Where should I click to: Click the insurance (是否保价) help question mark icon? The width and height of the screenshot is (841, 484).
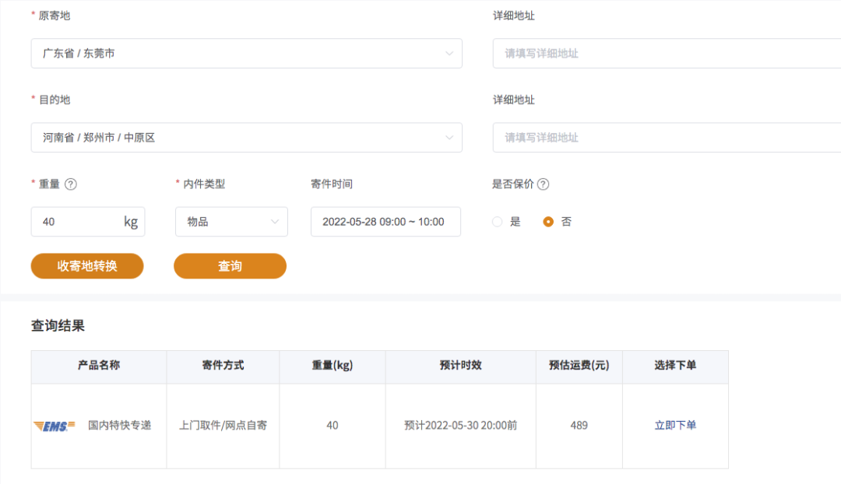(541, 184)
